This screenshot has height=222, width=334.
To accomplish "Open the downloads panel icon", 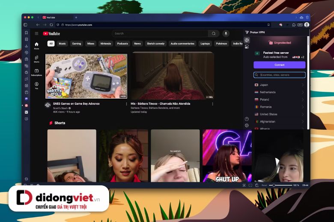I will (26, 46).
